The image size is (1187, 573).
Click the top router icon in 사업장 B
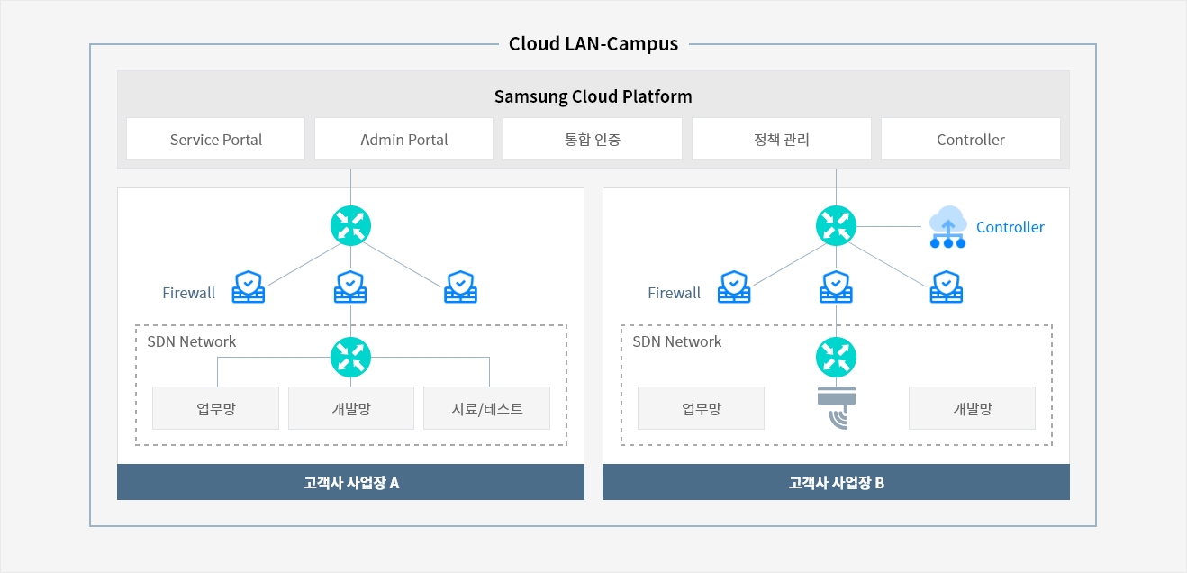[x=836, y=225]
